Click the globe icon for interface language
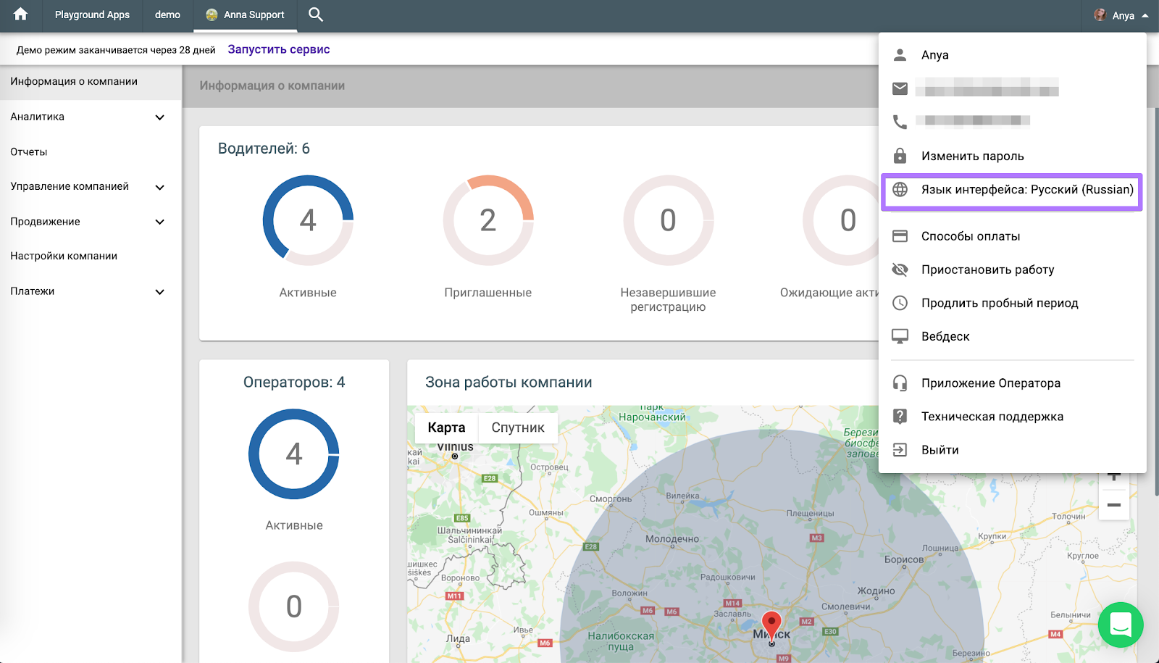The height and width of the screenshot is (663, 1159). (900, 190)
